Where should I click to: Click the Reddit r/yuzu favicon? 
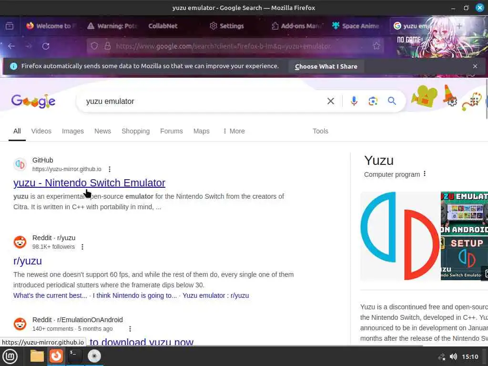(x=20, y=242)
